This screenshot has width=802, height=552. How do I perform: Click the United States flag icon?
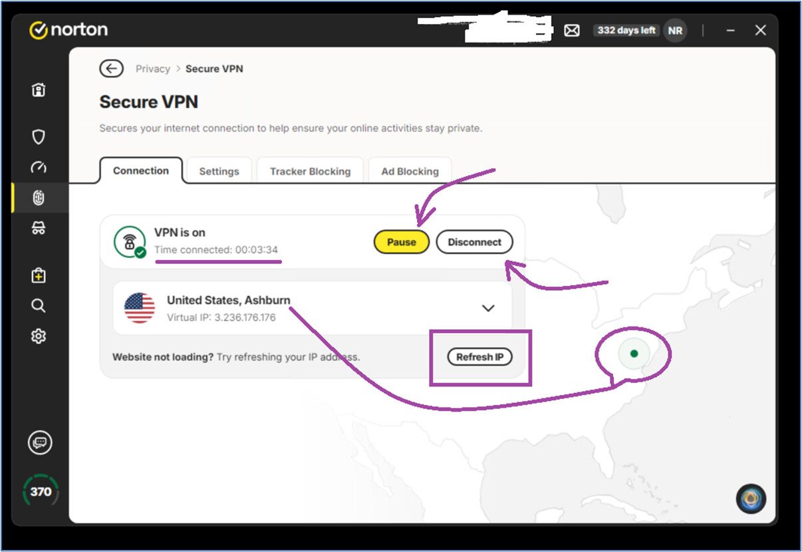tap(140, 308)
